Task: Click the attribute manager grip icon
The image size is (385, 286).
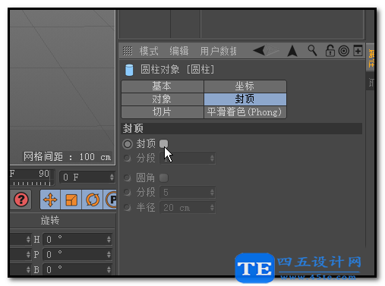Action: pyautogui.click(x=128, y=51)
